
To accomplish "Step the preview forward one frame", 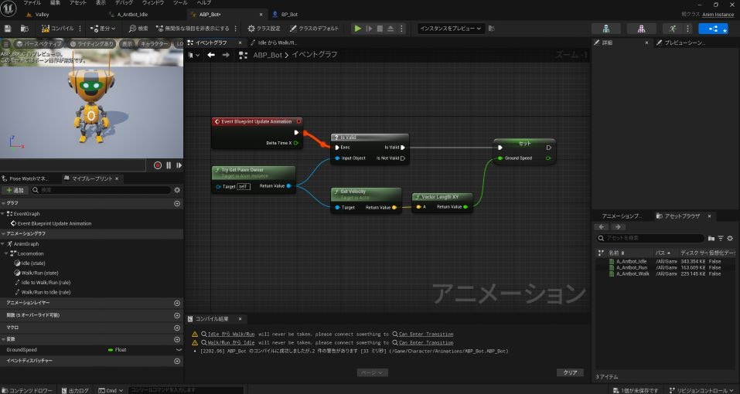I will [179, 165].
